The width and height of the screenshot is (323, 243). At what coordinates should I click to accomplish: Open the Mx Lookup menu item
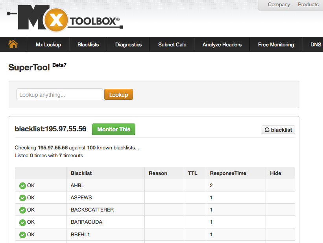48,44
